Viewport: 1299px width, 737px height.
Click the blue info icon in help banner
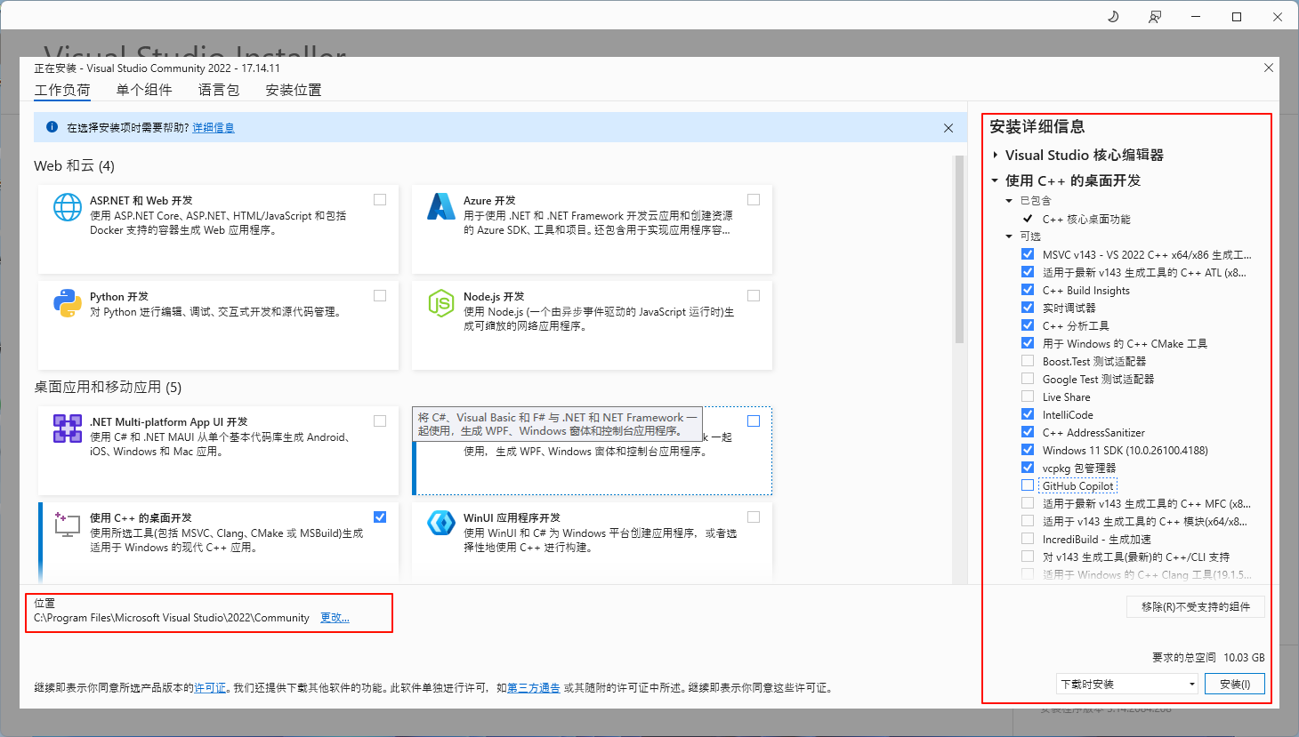(x=52, y=127)
